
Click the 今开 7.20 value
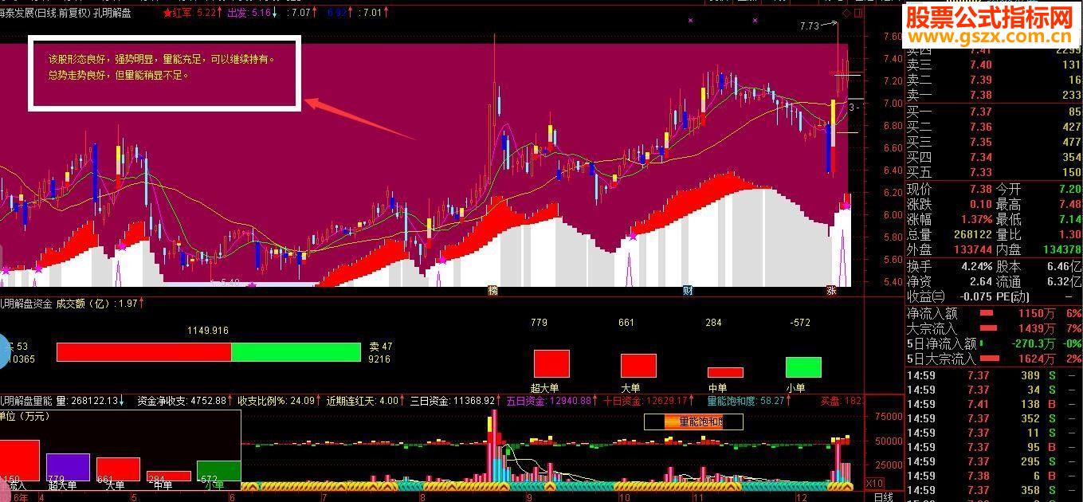pos(1070,190)
